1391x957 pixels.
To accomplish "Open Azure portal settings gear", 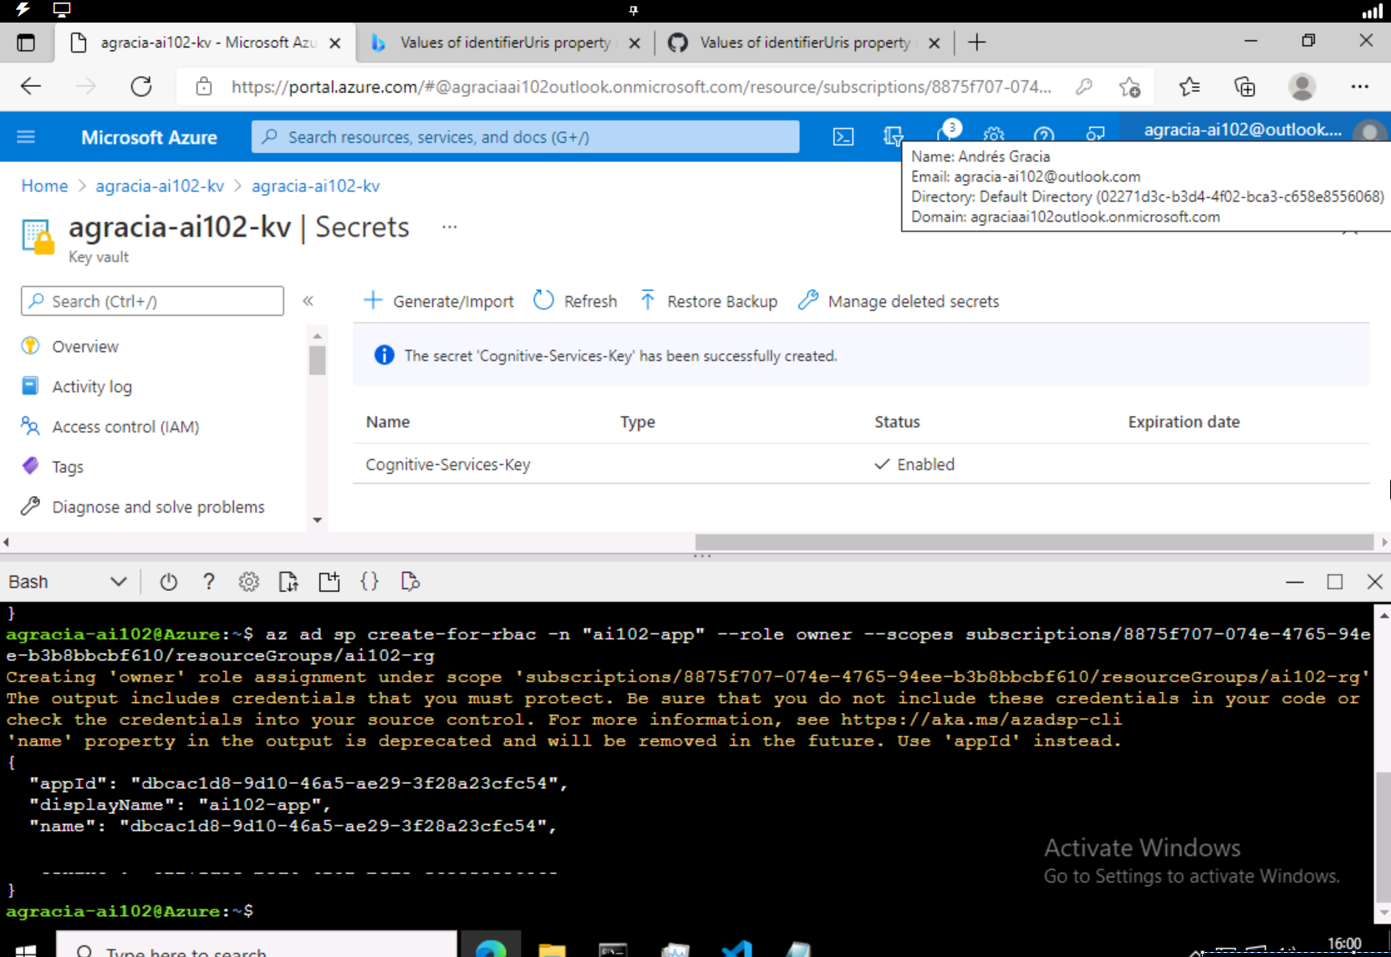I will [994, 136].
